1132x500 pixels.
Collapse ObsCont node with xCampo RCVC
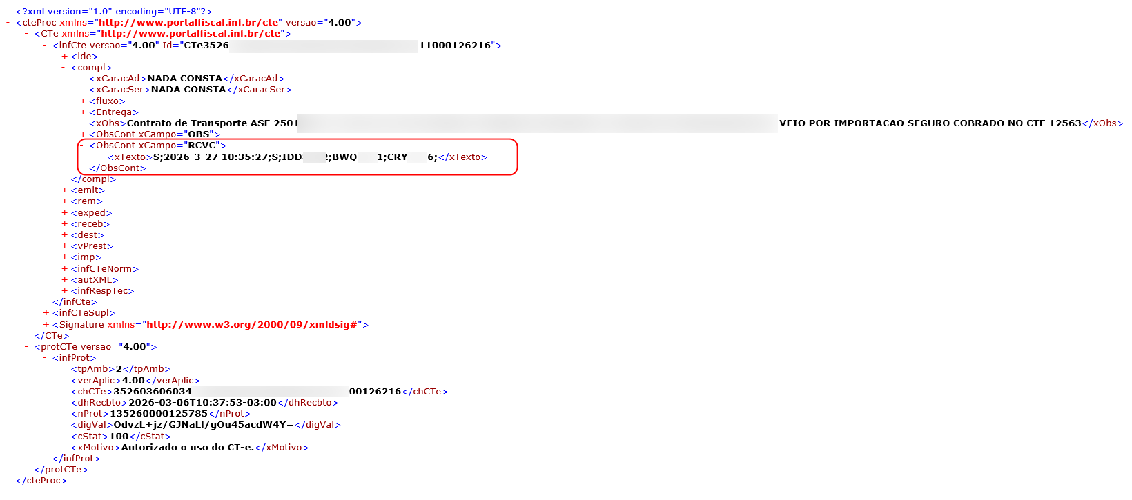click(83, 146)
